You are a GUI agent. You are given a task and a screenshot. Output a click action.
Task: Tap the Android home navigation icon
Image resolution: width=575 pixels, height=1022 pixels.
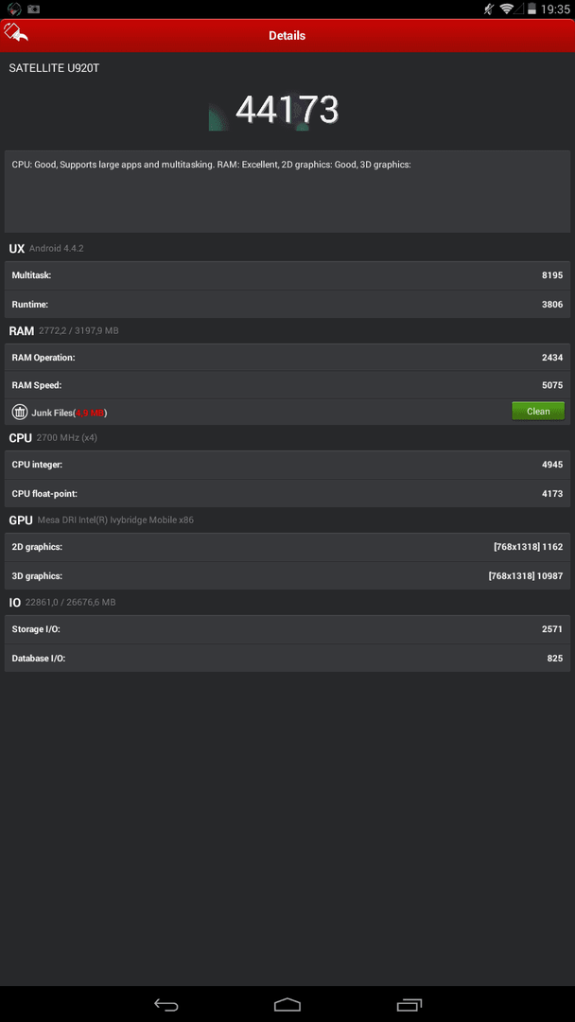click(x=287, y=1004)
